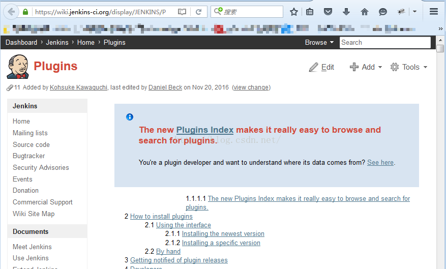The height and width of the screenshot is (269, 446).
Task: Open Home breadcrumb link
Action: click(86, 42)
